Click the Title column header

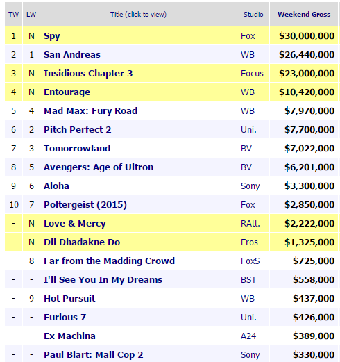click(138, 15)
